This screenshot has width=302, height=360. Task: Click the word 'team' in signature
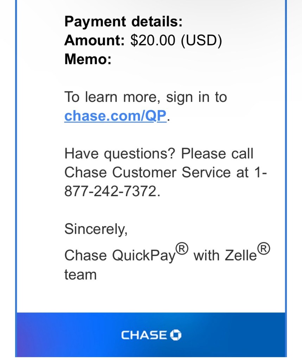[80, 274]
